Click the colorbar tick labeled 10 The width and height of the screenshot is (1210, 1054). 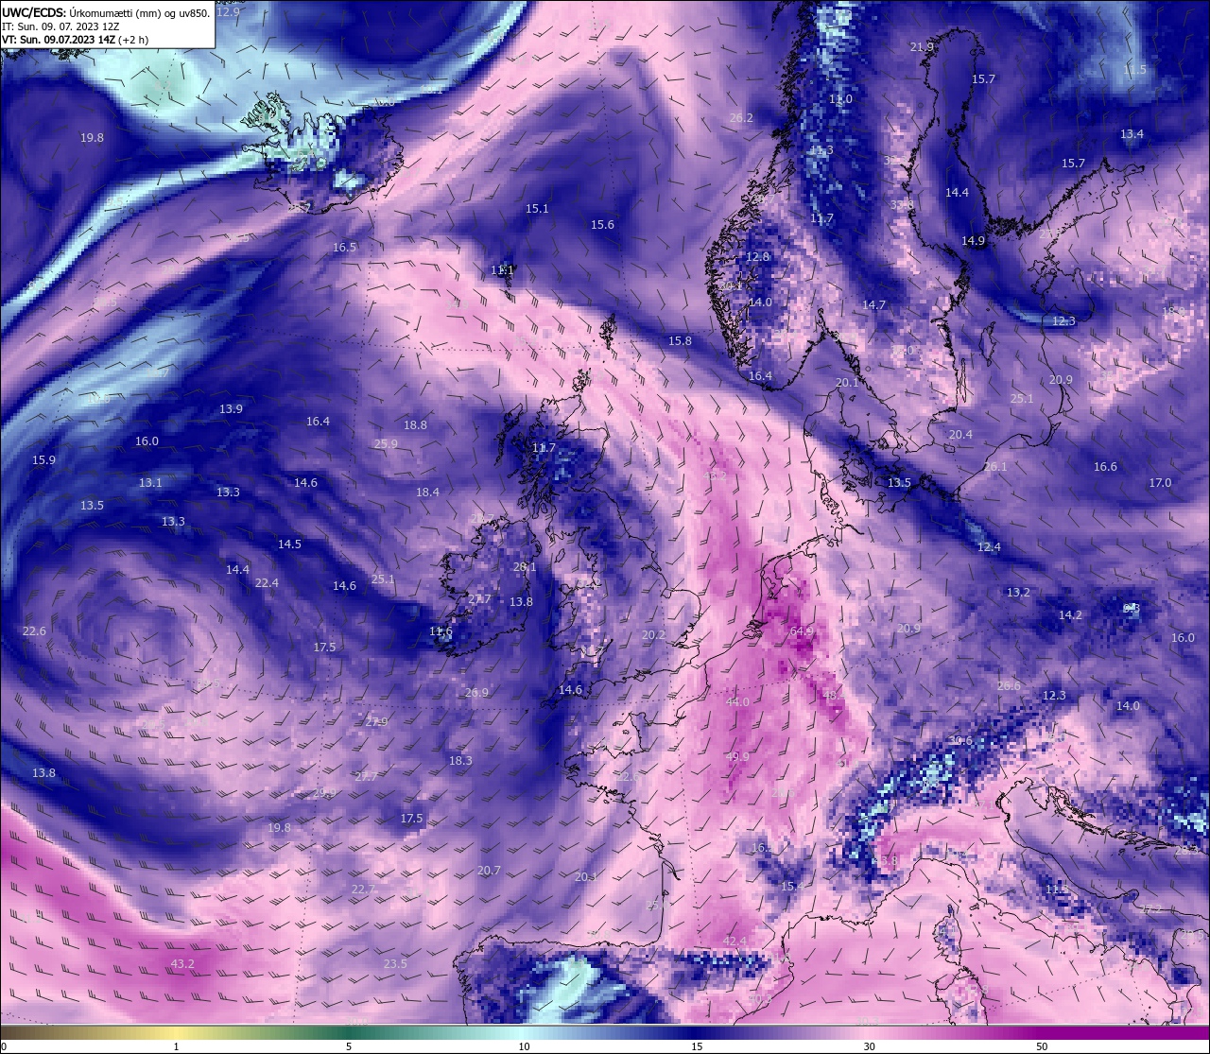(524, 1046)
